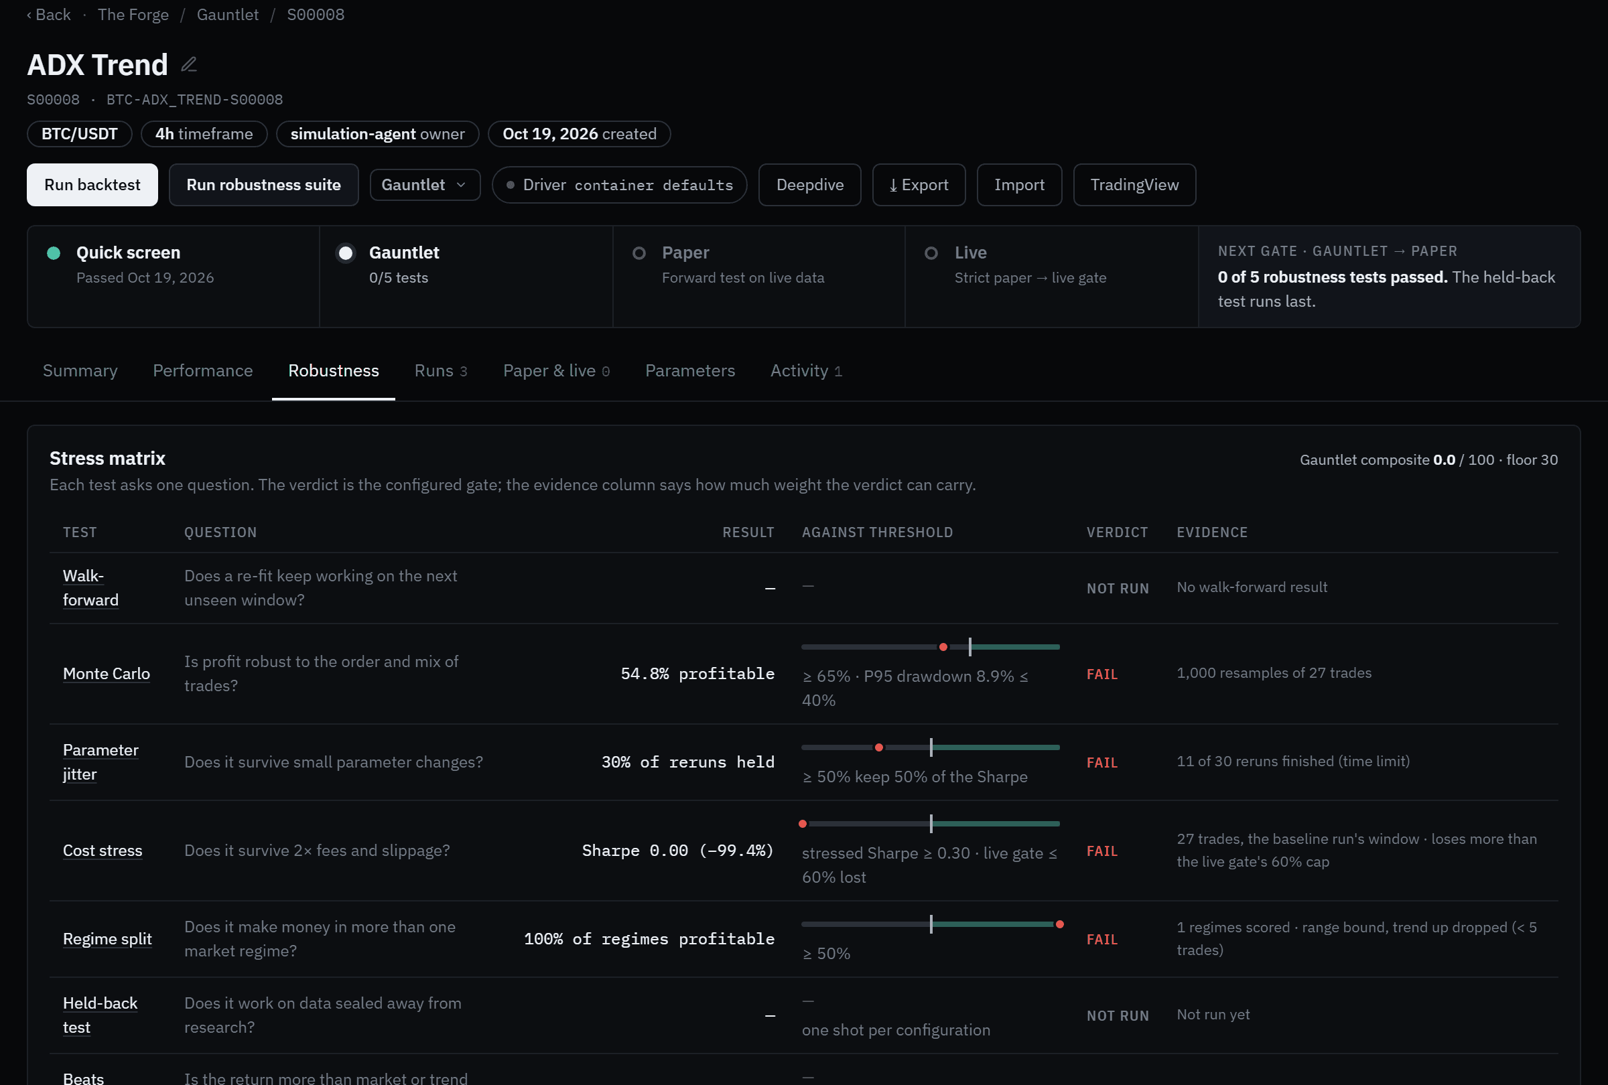The image size is (1608, 1085).
Task: Open the Parameters tab
Action: pyautogui.click(x=690, y=370)
